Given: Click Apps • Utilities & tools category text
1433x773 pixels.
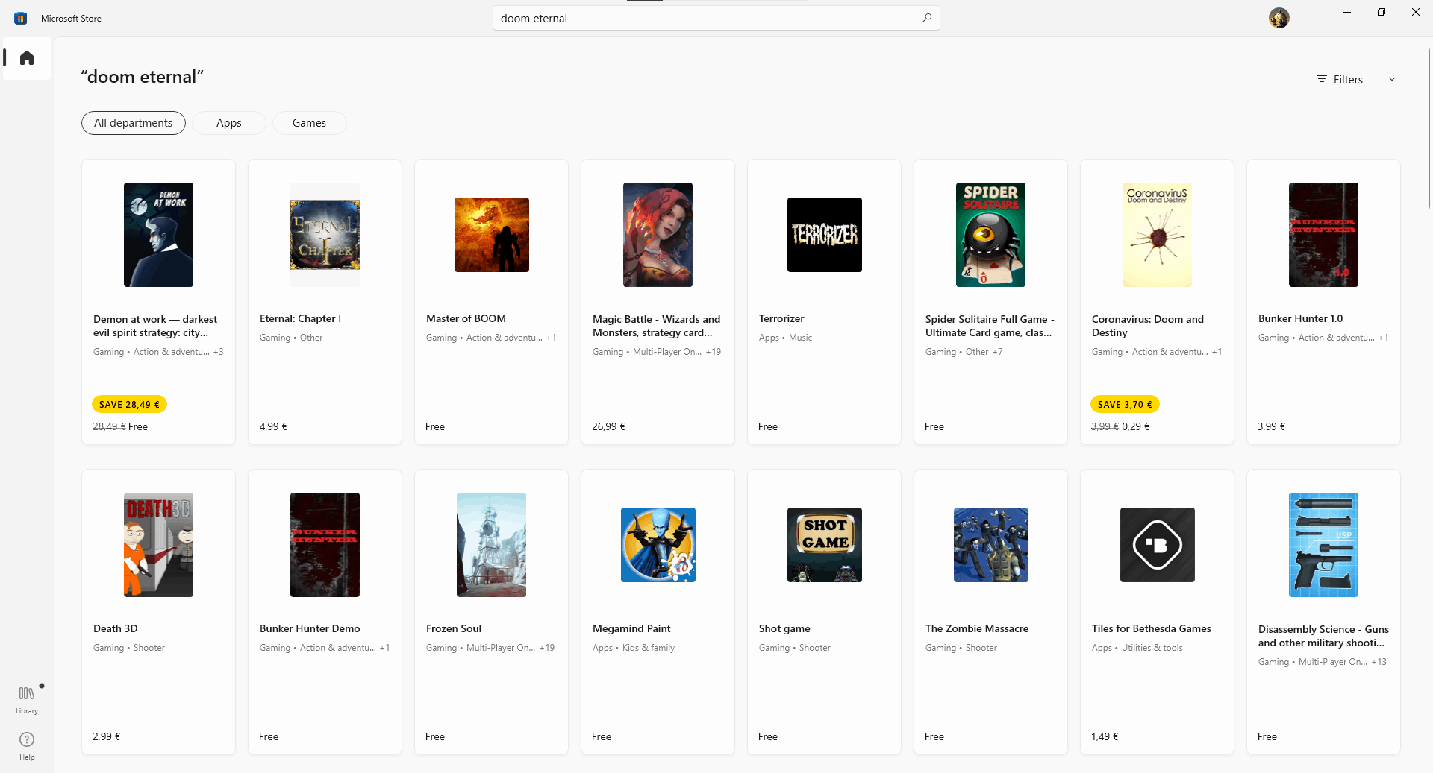Looking at the screenshot, I should 1137,648.
